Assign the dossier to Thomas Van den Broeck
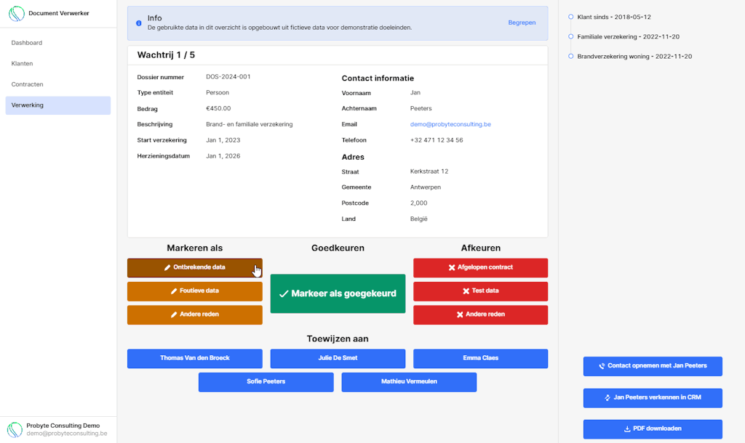The width and height of the screenshot is (745, 443). click(x=194, y=358)
